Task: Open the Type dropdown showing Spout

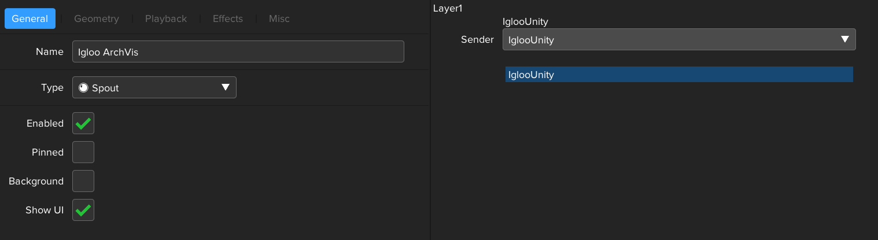Action: [x=154, y=88]
